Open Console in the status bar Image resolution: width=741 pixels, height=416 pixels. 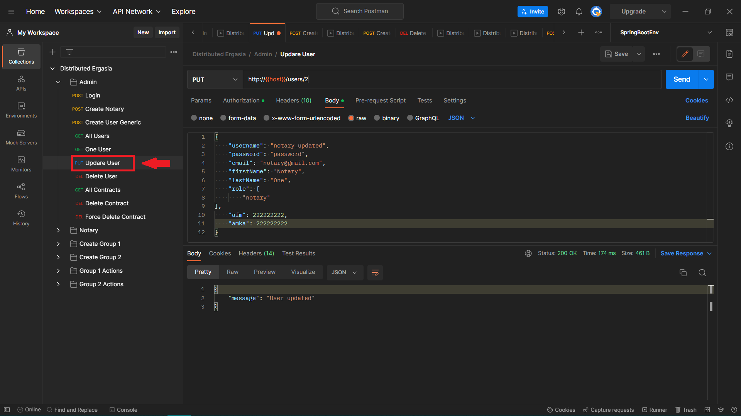123,410
